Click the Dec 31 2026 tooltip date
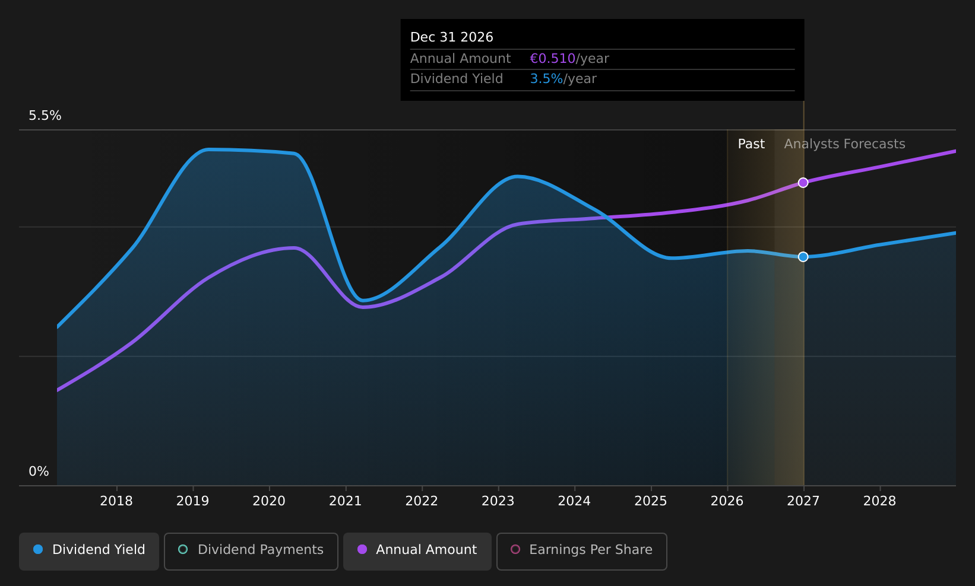 tap(452, 37)
